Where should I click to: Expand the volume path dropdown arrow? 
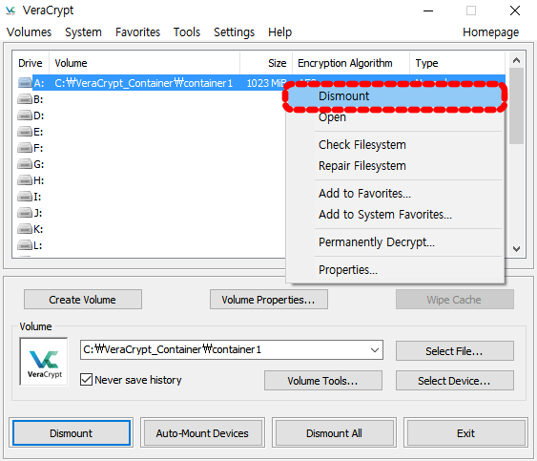pos(375,350)
